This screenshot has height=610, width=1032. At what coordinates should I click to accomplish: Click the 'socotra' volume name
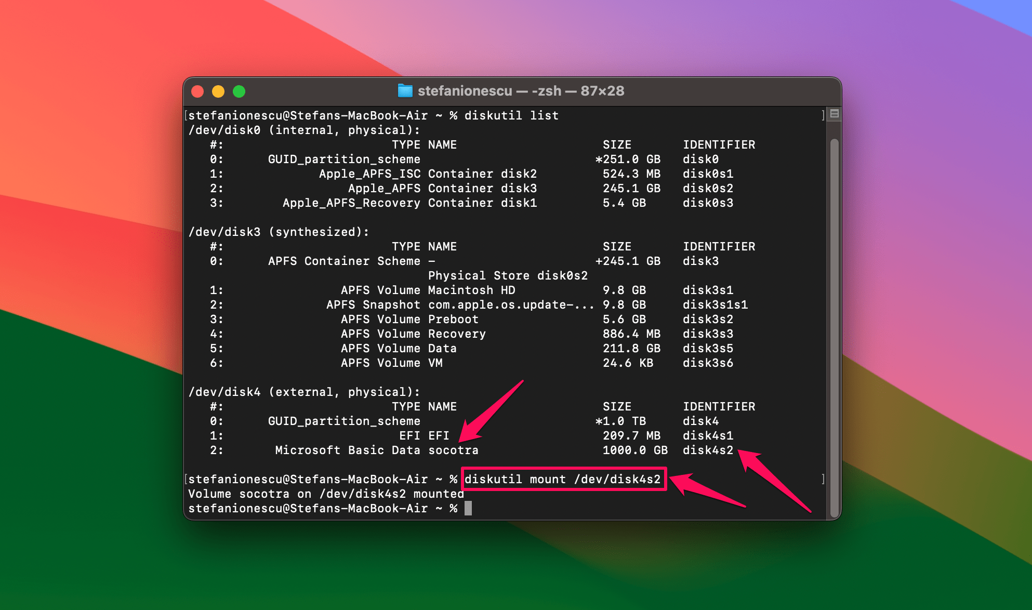tap(453, 450)
